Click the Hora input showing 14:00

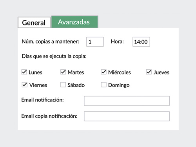coord(141,42)
